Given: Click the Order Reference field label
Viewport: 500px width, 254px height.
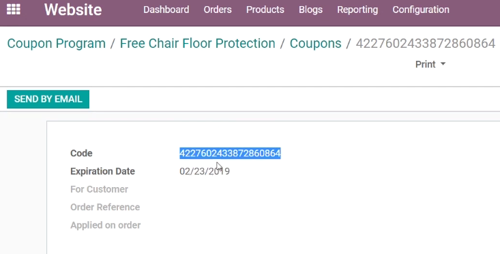Looking at the screenshot, I should (105, 207).
